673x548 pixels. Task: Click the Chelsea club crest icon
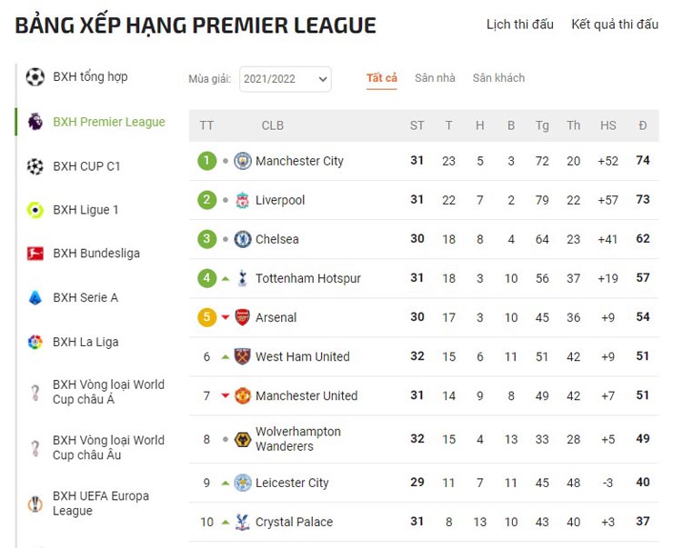[x=243, y=239]
